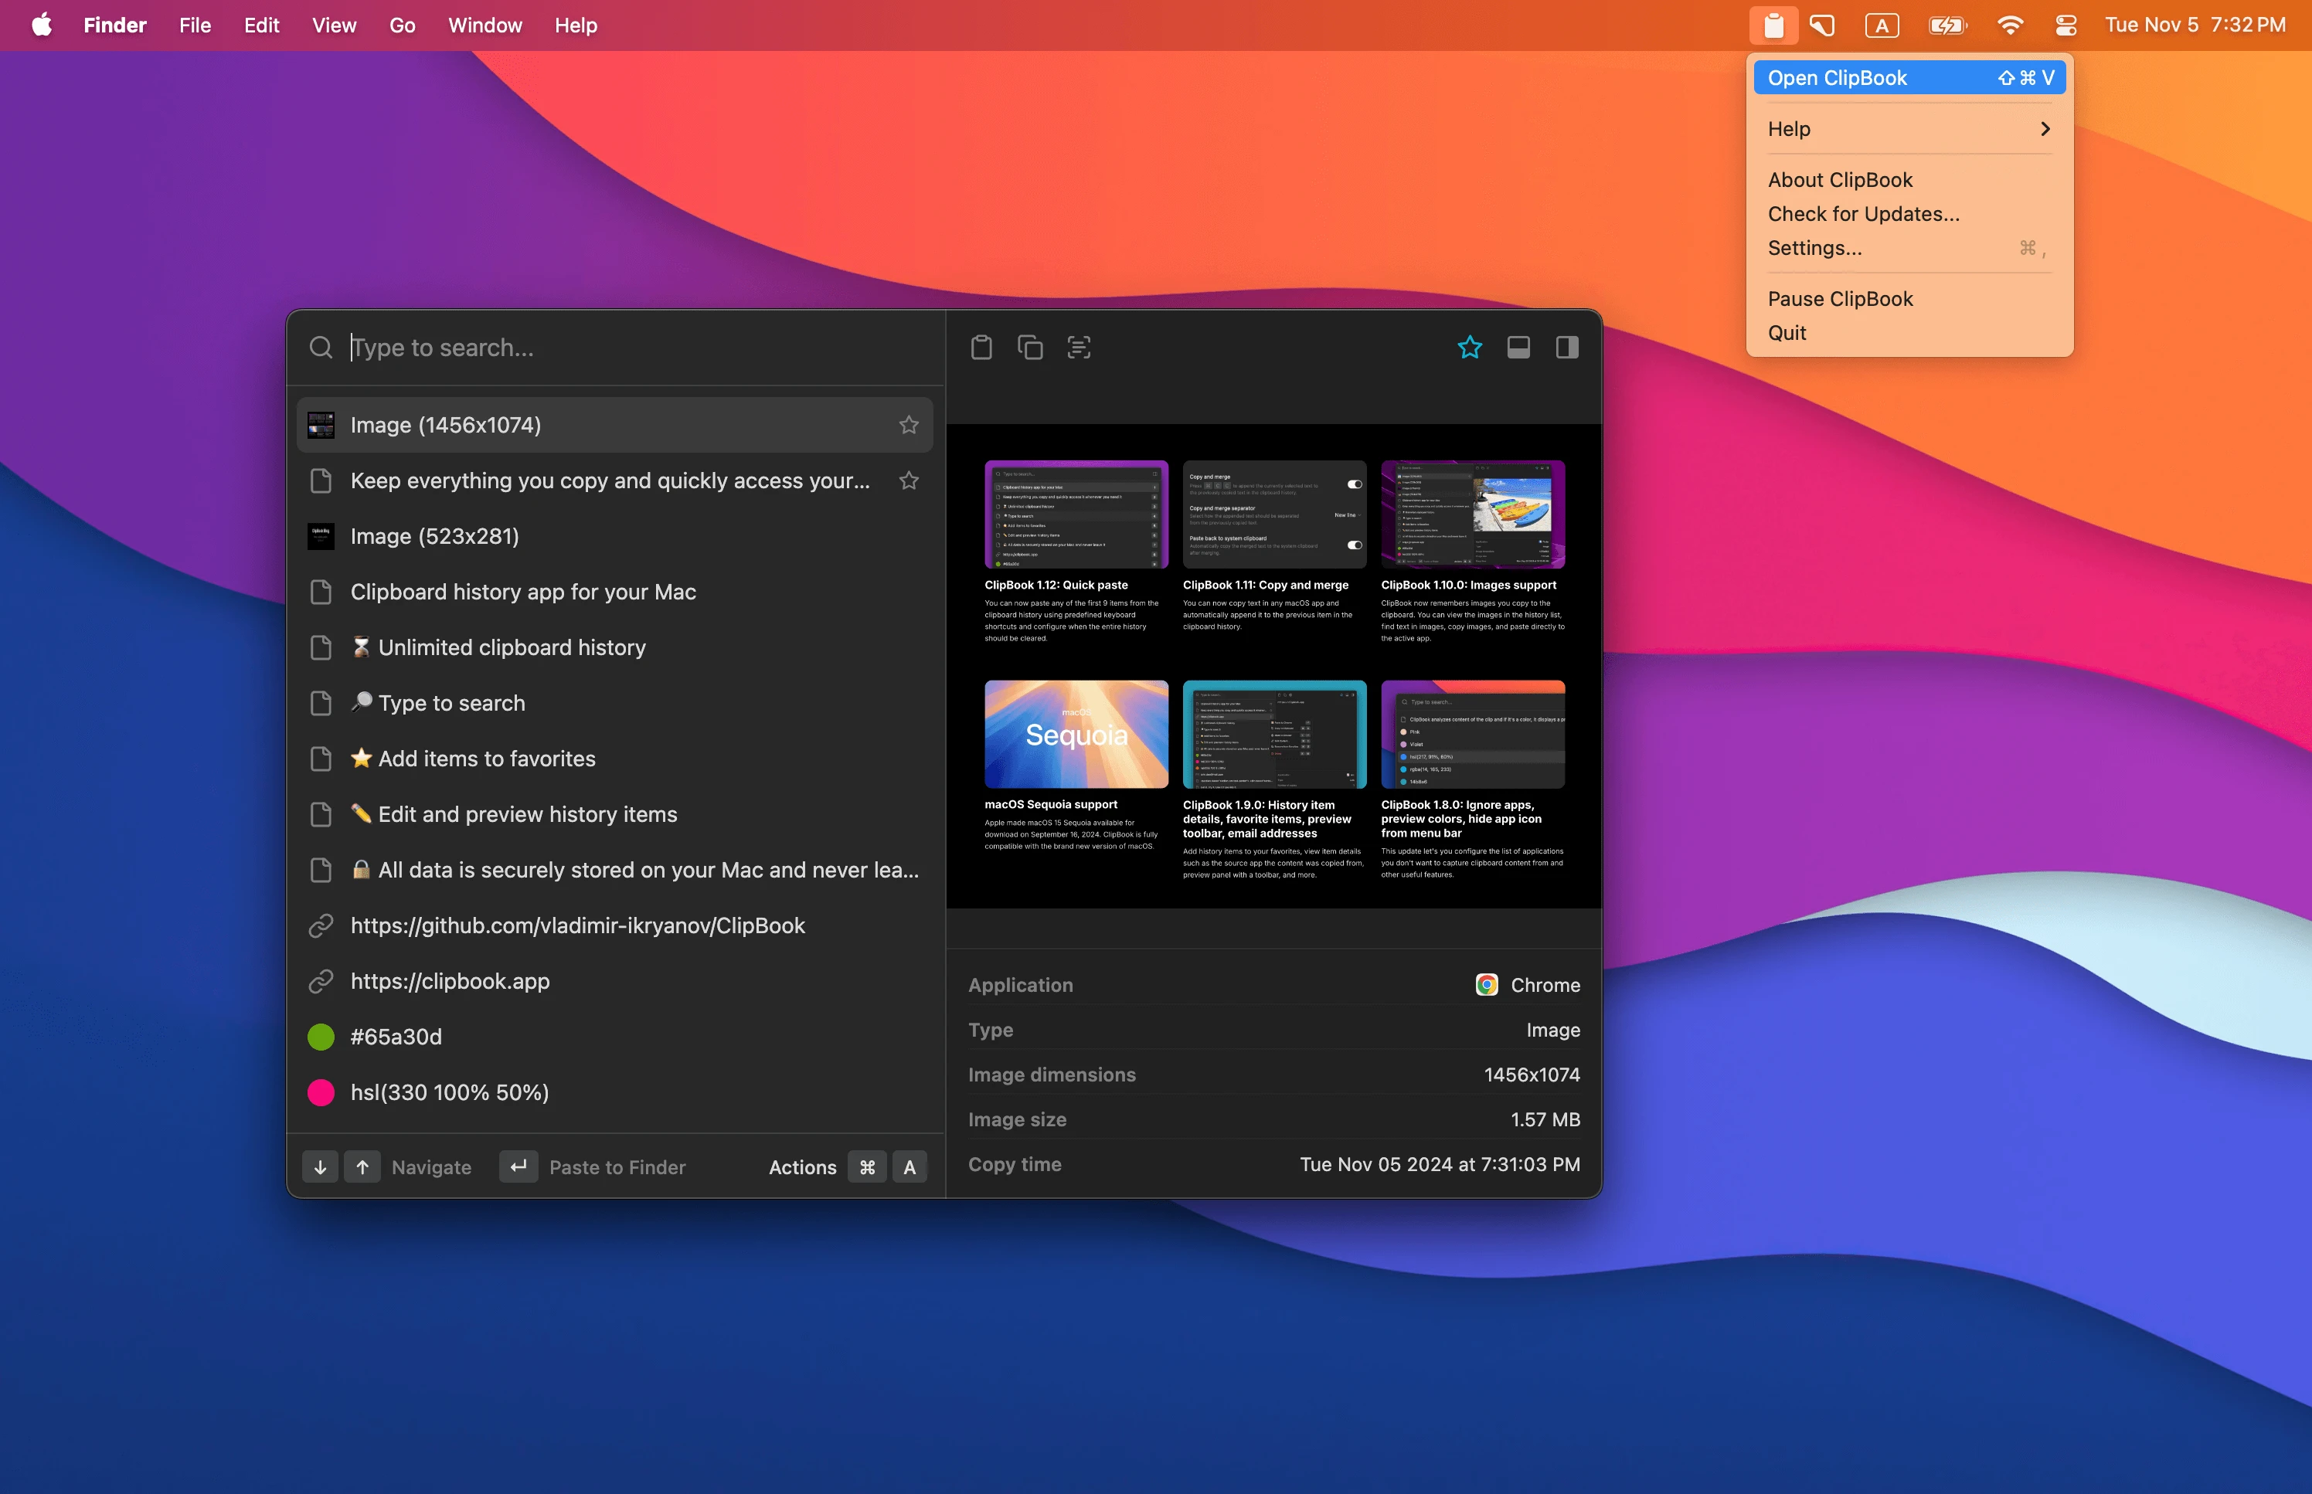This screenshot has height=1494, width=2312.
Task: Click the Copy to Clipboard toolbar icon
Action: click(1029, 348)
